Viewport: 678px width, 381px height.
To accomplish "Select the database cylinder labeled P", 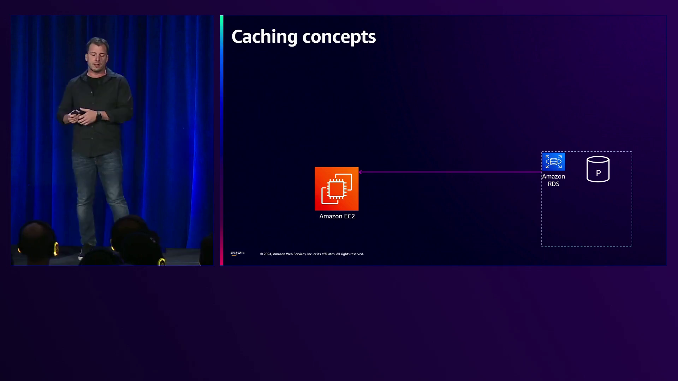I will [x=598, y=169].
